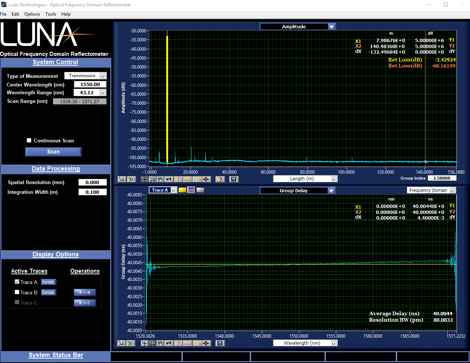This screenshot has width=470, height=363.
Task: Open Details for Trace A
Action: click(48, 282)
